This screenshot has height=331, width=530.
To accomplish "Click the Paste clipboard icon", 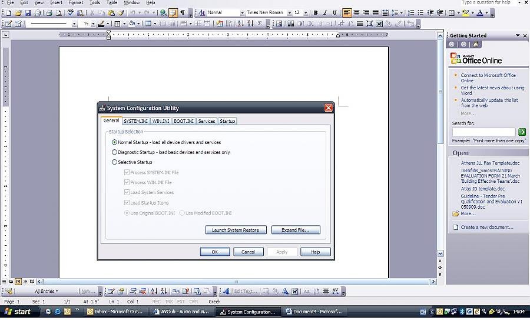I will click(x=111, y=13).
